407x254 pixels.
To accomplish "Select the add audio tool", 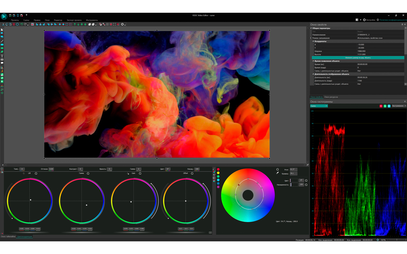I will [2, 79].
